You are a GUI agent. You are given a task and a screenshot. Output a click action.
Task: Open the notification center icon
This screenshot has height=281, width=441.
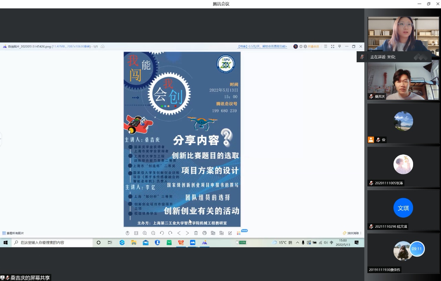coord(357,242)
